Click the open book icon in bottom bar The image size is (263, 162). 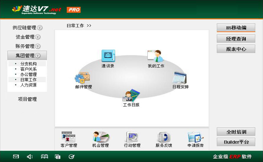pyautogui.click(x=45, y=156)
